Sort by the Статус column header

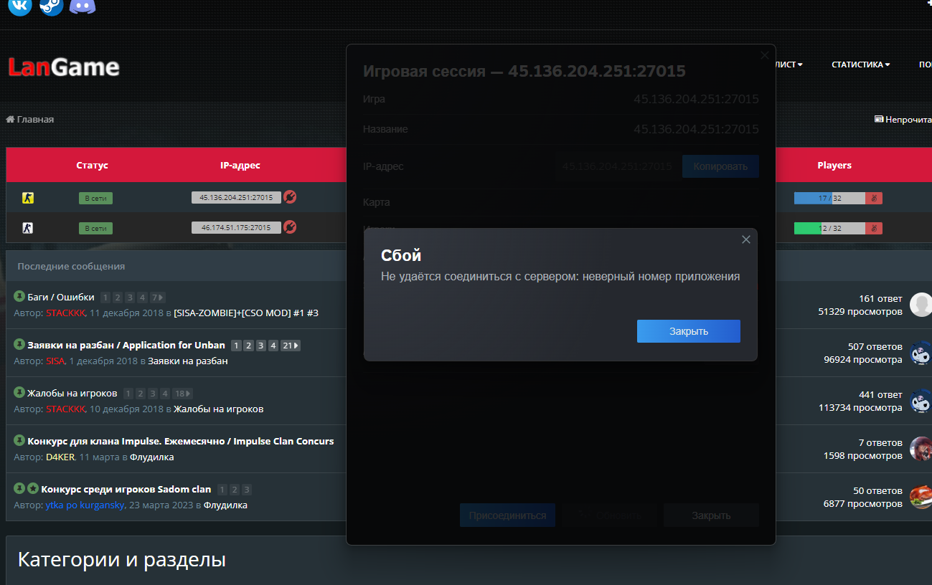[x=92, y=166]
